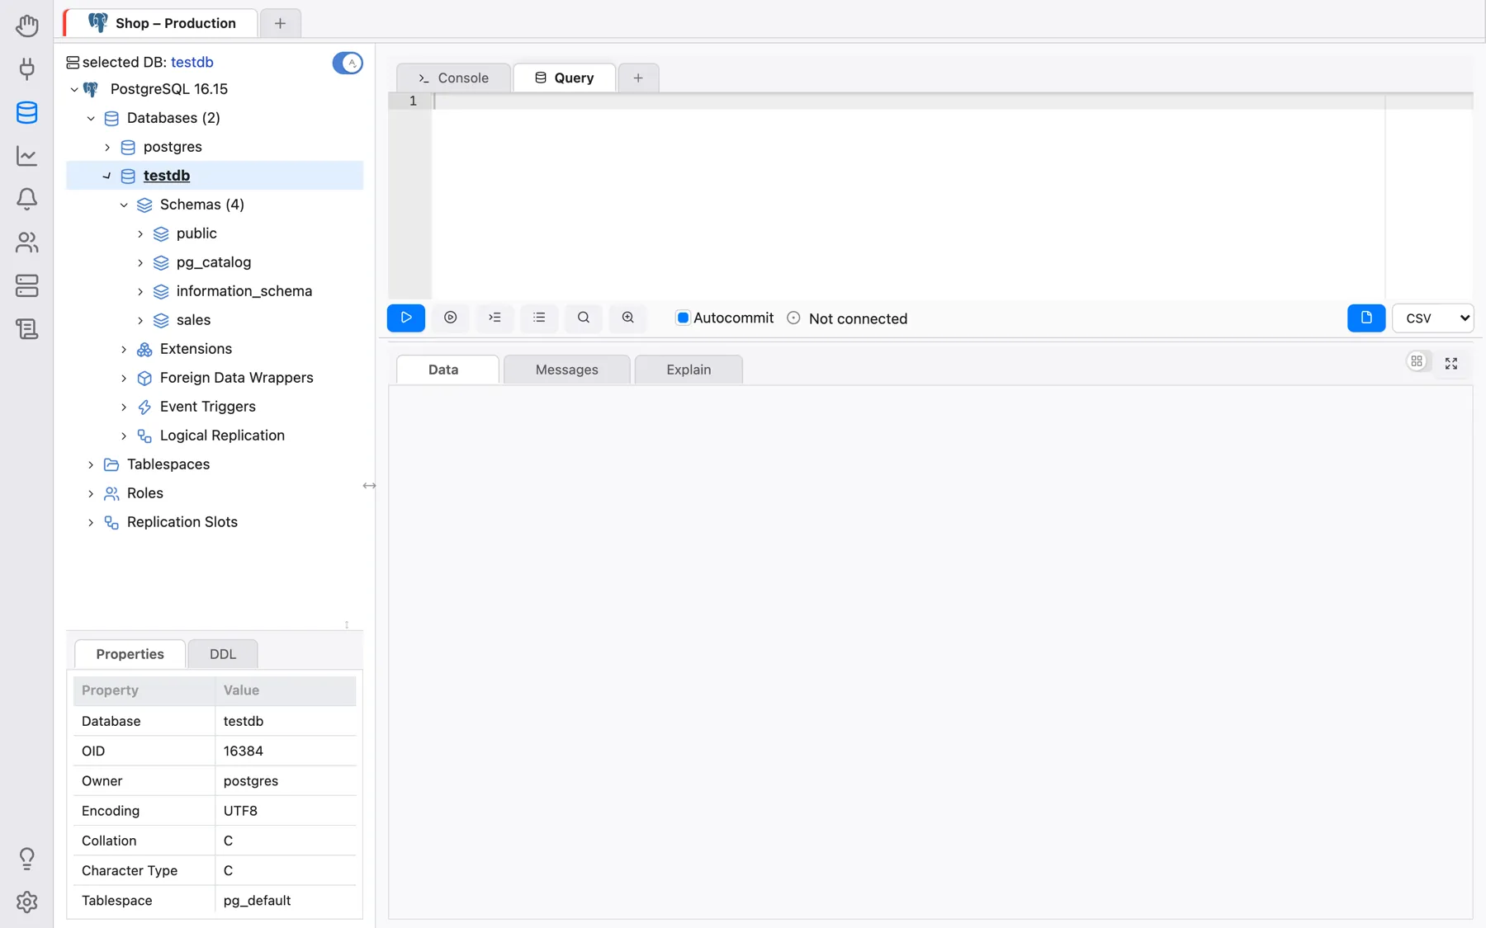Collapse the Schemas (4) node
This screenshot has height=928, width=1486.
tap(124, 205)
